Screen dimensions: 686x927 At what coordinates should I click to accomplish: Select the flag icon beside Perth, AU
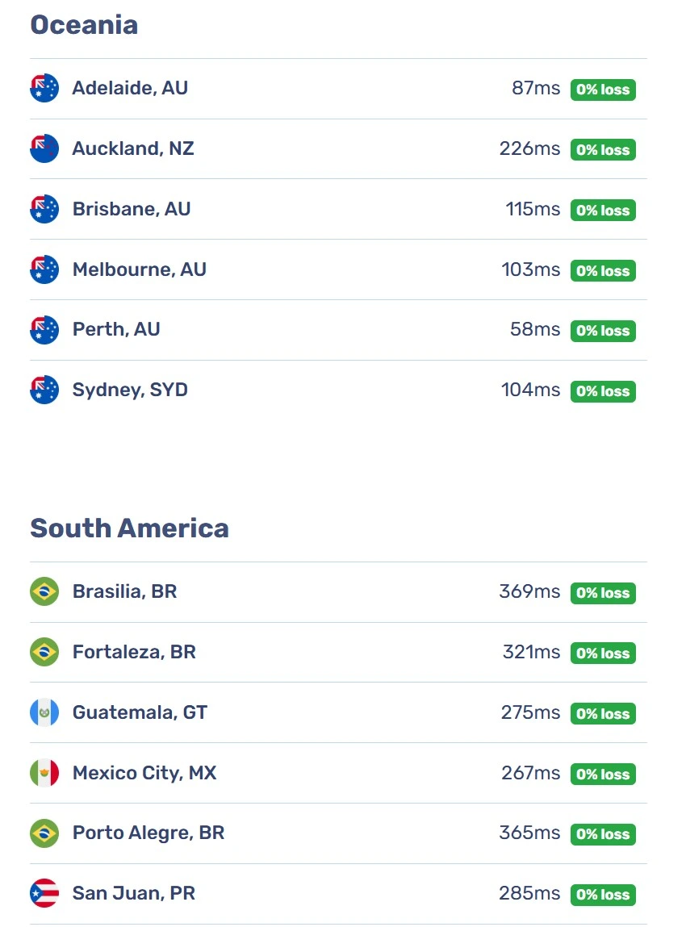coord(44,330)
